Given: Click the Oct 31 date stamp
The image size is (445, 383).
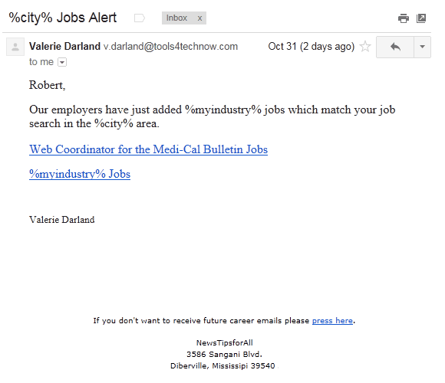Looking at the screenshot, I should (x=311, y=47).
